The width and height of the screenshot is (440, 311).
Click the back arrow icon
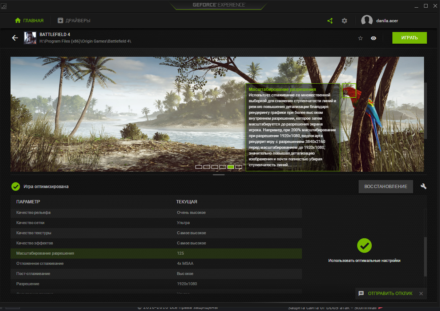(15, 38)
